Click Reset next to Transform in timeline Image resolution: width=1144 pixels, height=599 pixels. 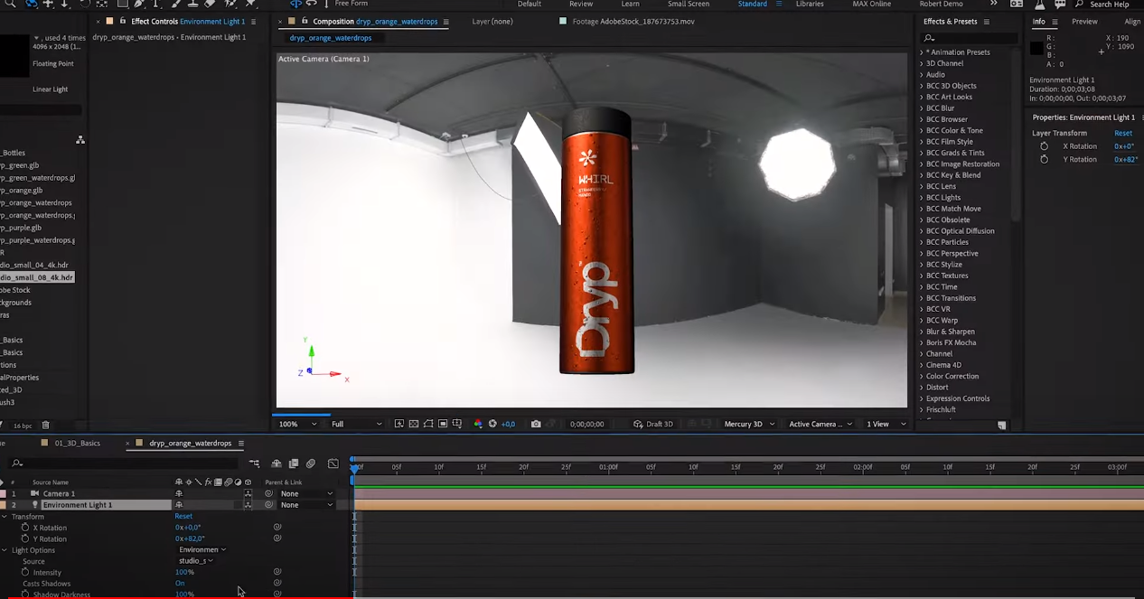click(183, 516)
